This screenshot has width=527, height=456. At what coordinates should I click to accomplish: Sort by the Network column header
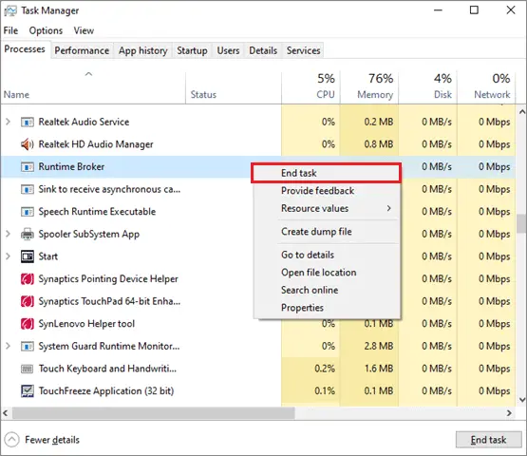(486, 86)
